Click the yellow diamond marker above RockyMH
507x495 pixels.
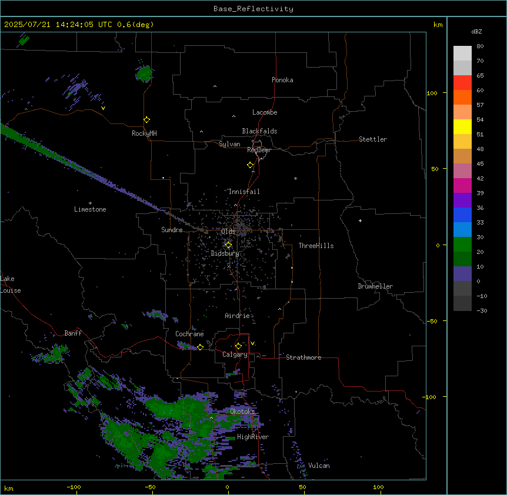(146, 120)
